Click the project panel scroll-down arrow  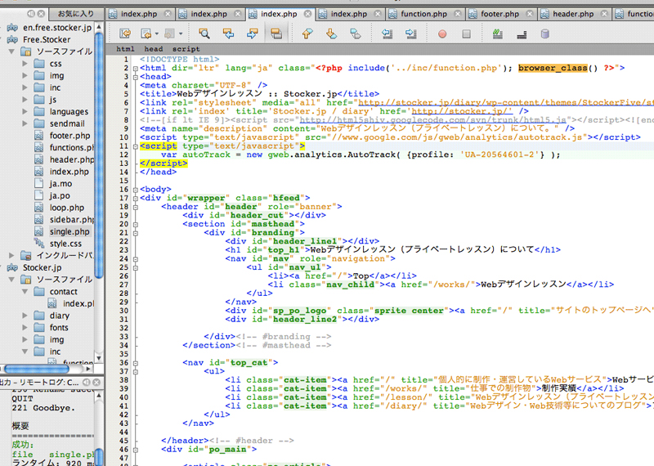[x=99, y=358]
